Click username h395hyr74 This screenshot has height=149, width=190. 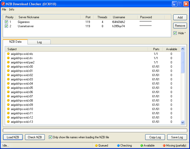[x=118, y=26]
